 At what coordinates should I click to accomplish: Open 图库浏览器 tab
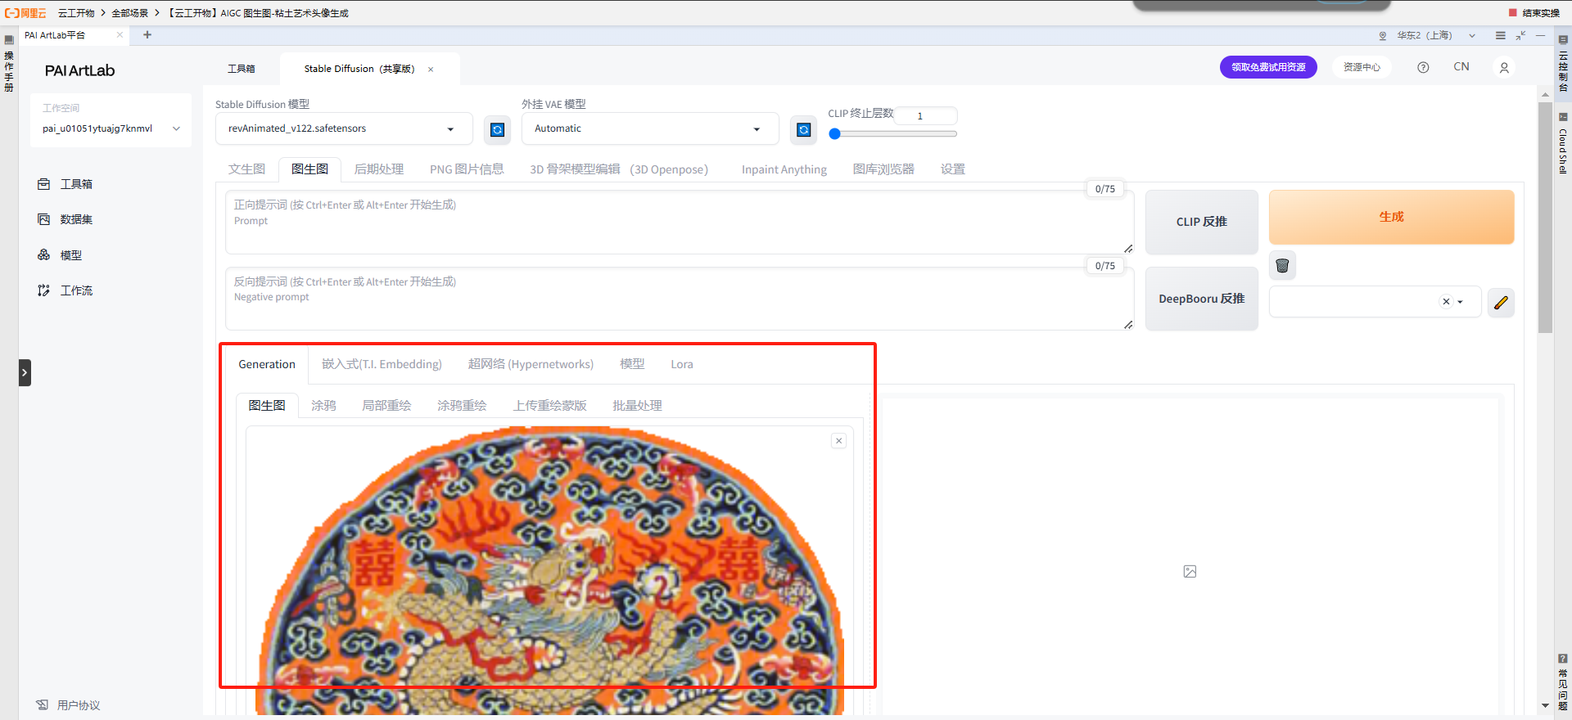pyautogui.click(x=883, y=169)
